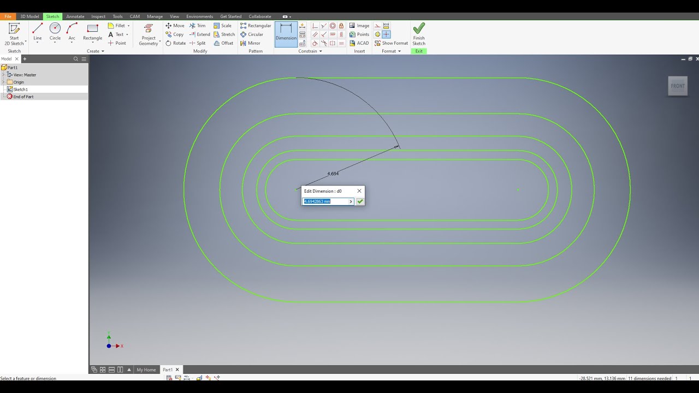Viewport: 699px width, 393px height.
Task: Start a new 2D Sketch
Action: [14, 34]
